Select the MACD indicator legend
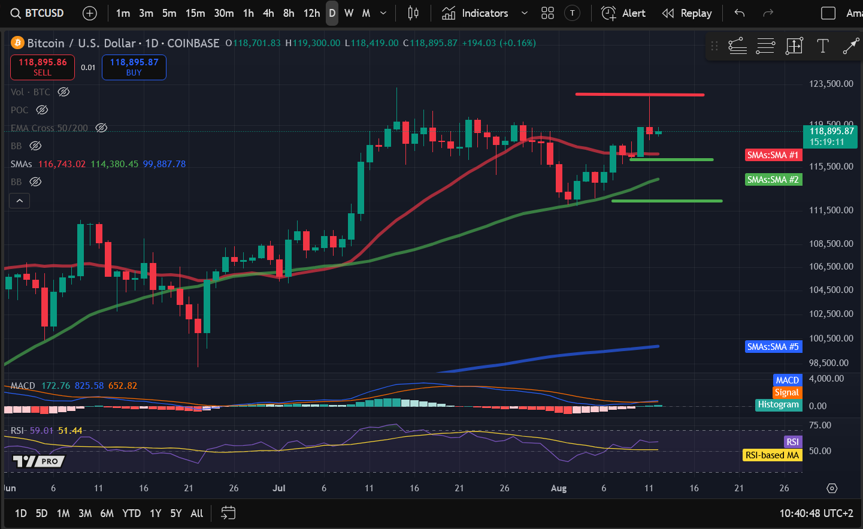 [x=23, y=385]
